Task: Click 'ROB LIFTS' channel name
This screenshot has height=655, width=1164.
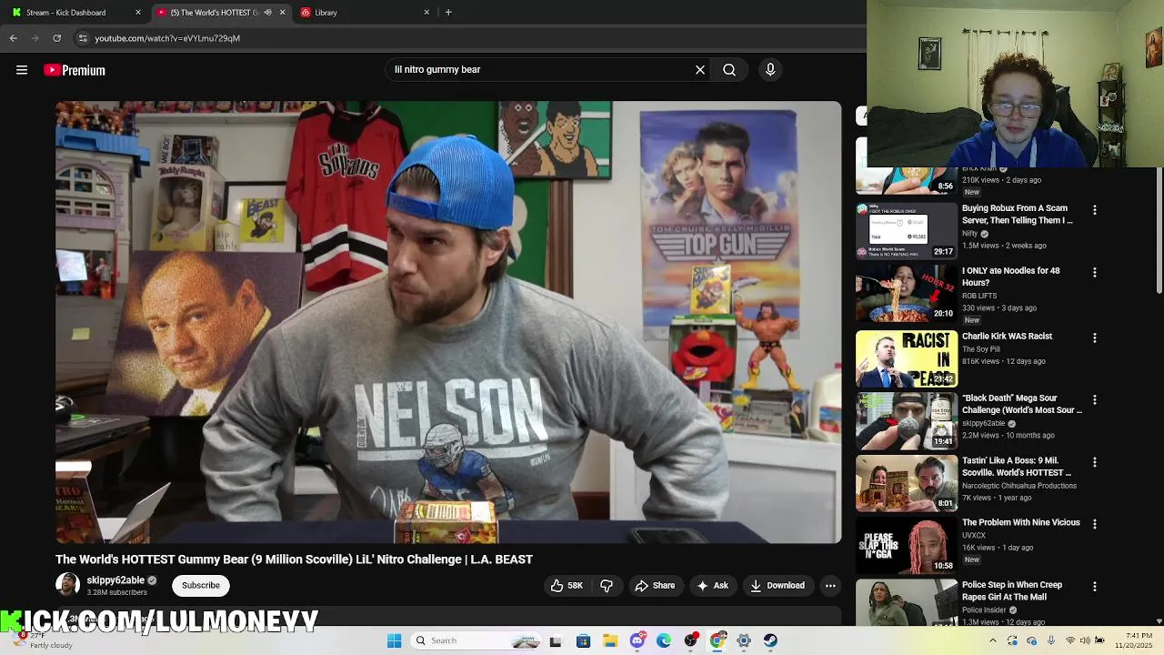Action: pos(979,296)
